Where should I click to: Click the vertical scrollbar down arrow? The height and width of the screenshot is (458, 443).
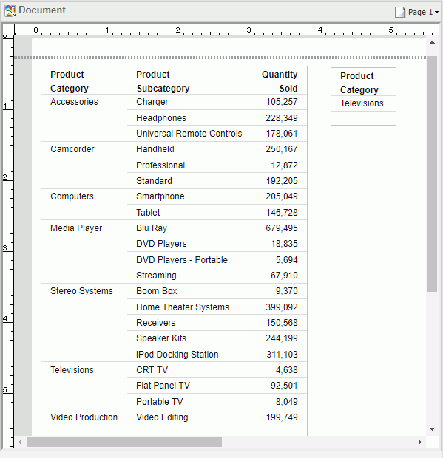pyautogui.click(x=432, y=429)
